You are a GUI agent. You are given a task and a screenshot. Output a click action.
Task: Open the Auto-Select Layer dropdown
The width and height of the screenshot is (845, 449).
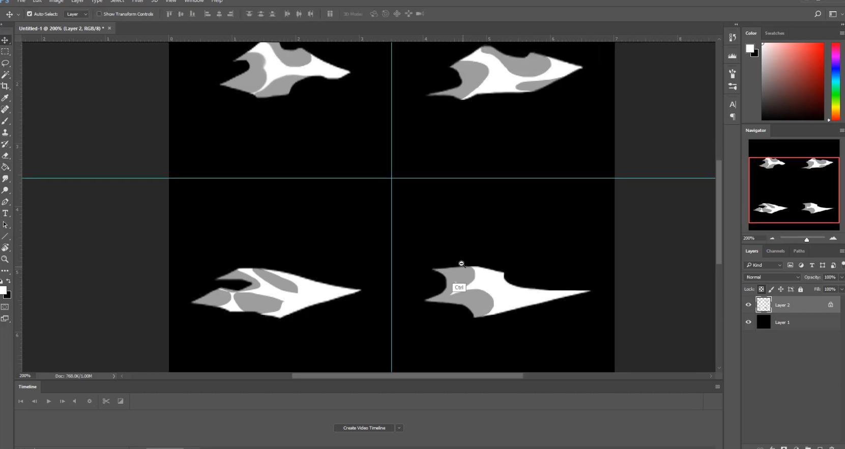pos(77,14)
